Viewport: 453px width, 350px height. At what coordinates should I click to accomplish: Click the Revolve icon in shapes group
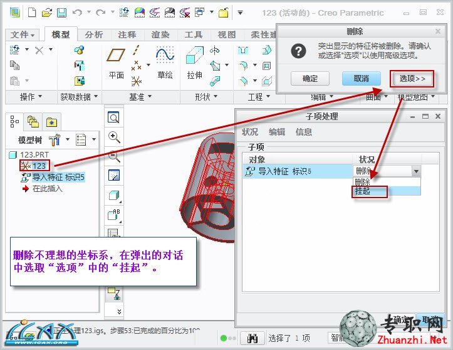[x=214, y=50]
